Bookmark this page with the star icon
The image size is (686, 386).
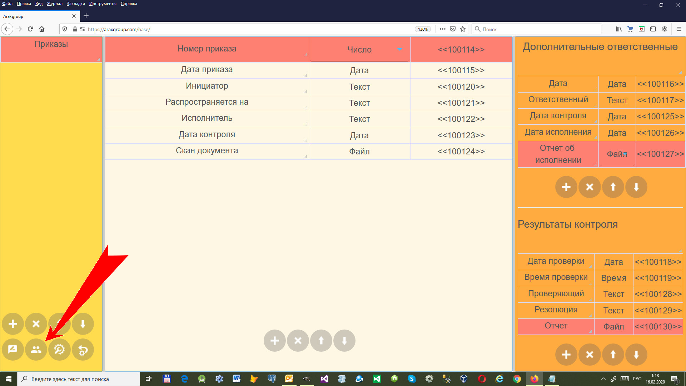tap(463, 29)
